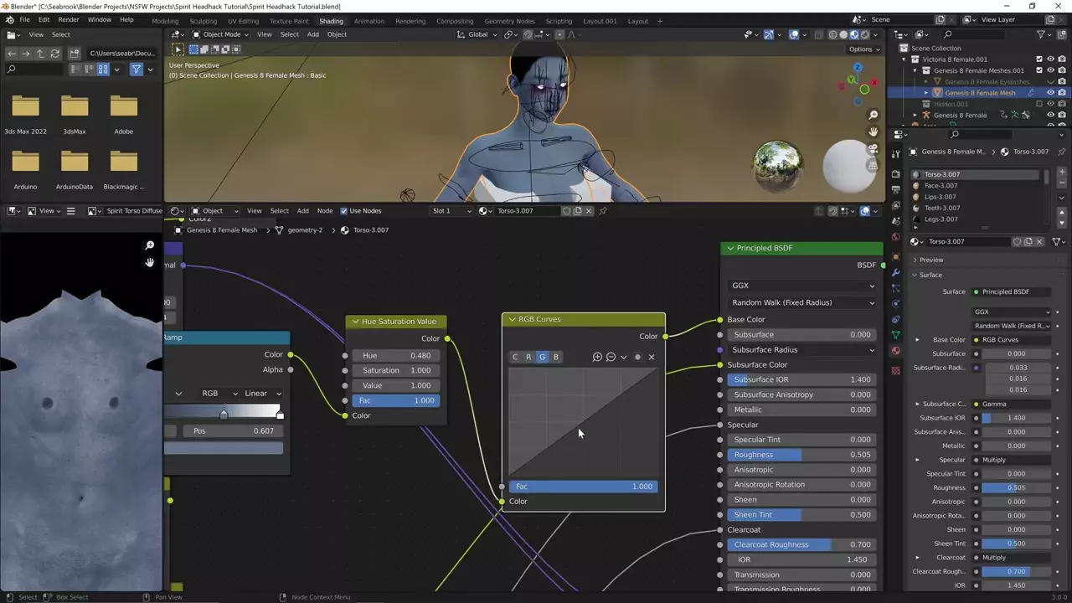Click the refresh icon in file browser
The height and width of the screenshot is (603, 1072).
coord(55,53)
